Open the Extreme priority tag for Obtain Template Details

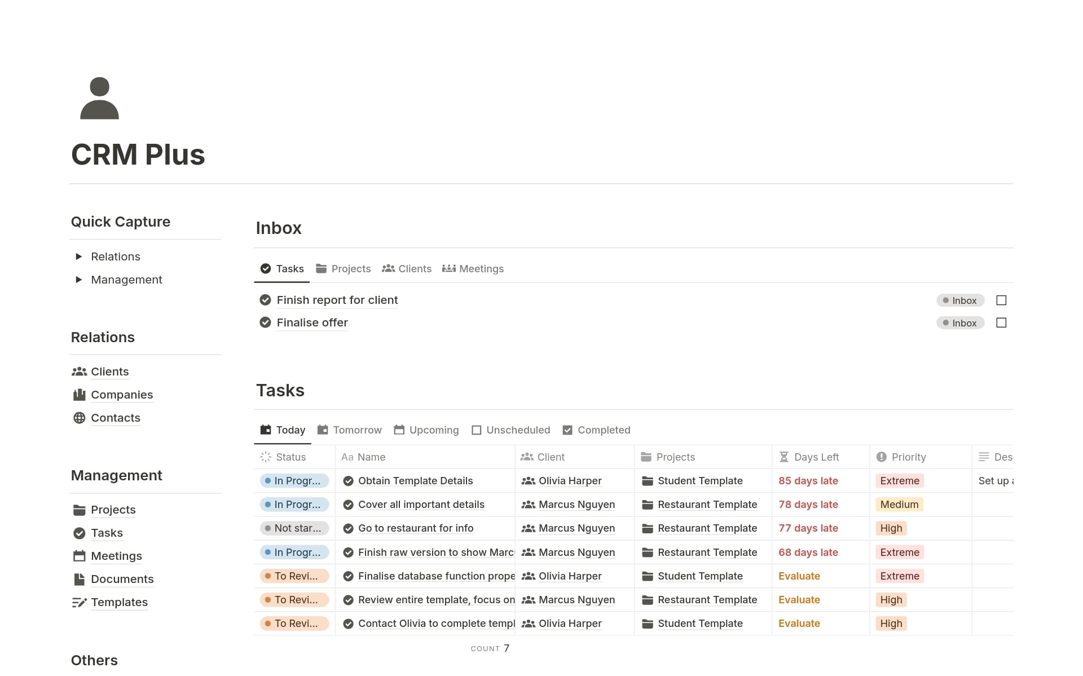coord(899,481)
